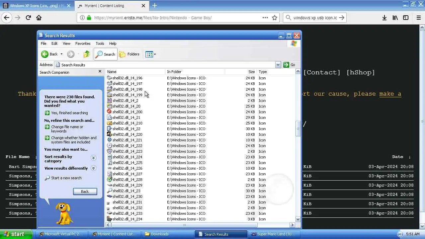Select icon of shell32.dll_14_210
This screenshot has width=425, height=239.
point(110,123)
